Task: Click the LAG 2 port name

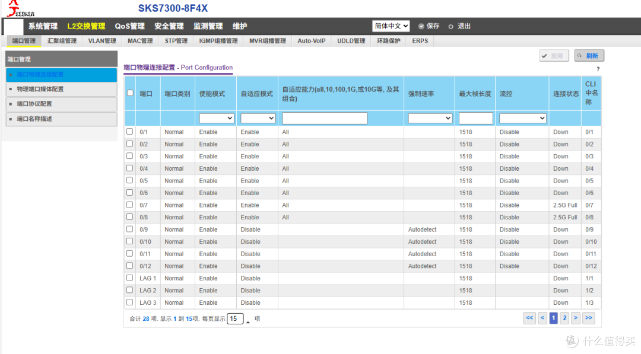Action: tap(148, 291)
